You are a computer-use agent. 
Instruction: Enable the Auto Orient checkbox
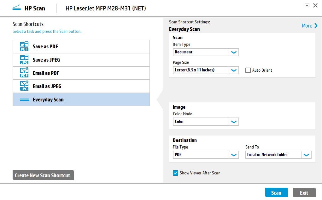coord(248,70)
